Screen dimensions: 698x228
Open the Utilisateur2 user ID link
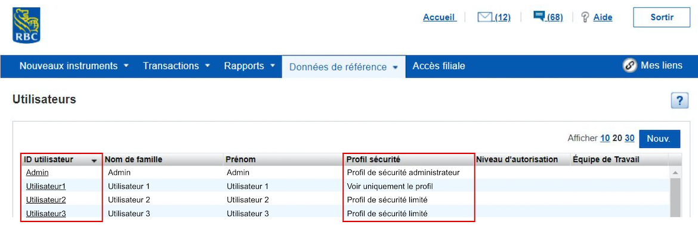tap(46, 199)
